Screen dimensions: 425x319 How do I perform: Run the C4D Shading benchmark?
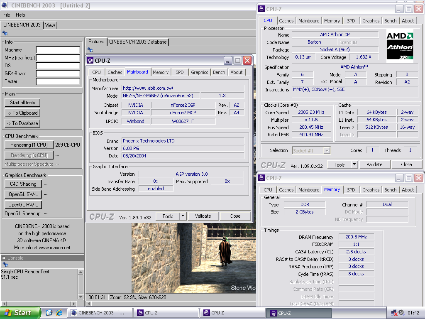tap(23, 184)
